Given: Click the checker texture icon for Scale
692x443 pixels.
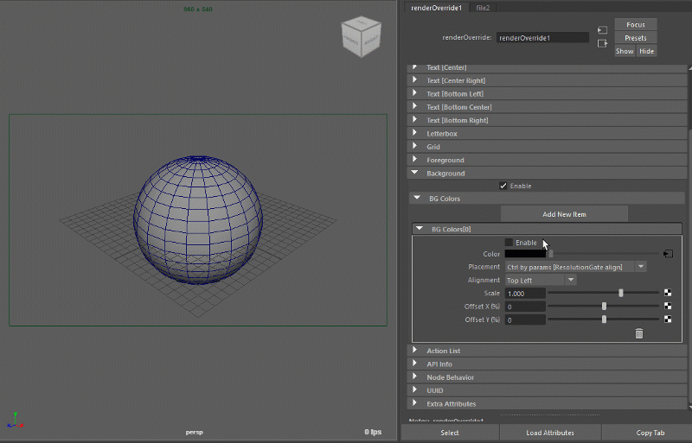Looking at the screenshot, I should click(668, 294).
